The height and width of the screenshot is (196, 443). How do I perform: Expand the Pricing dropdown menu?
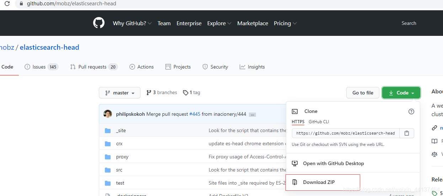(285, 23)
